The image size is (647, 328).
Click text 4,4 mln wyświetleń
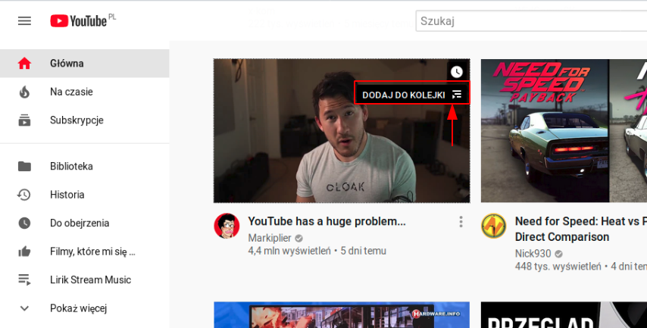pos(289,251)
